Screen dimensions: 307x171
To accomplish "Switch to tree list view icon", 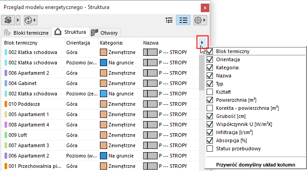I will [x=169, y=20].
